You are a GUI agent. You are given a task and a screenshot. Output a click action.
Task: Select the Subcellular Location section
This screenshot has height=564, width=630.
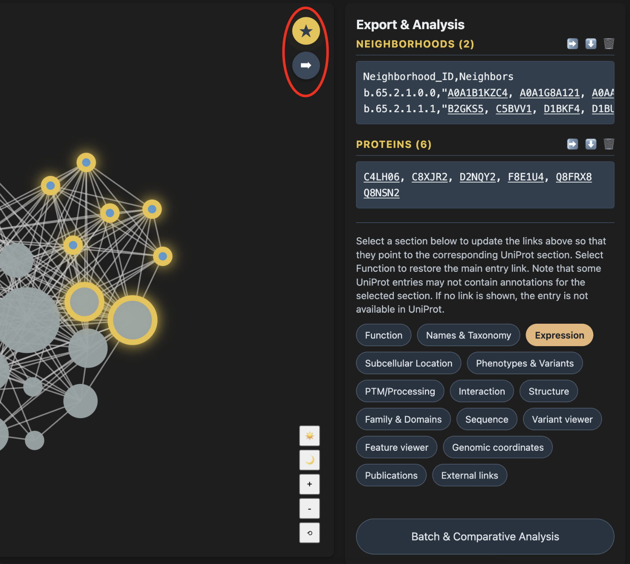pos(409,363)
